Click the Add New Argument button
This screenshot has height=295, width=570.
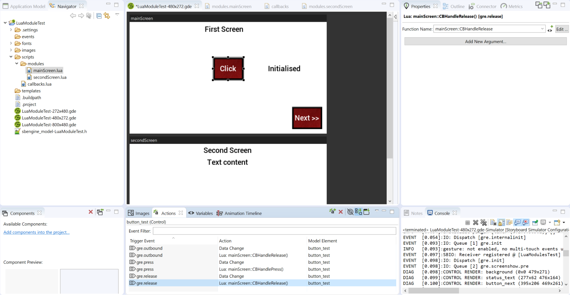click(485, 42)
